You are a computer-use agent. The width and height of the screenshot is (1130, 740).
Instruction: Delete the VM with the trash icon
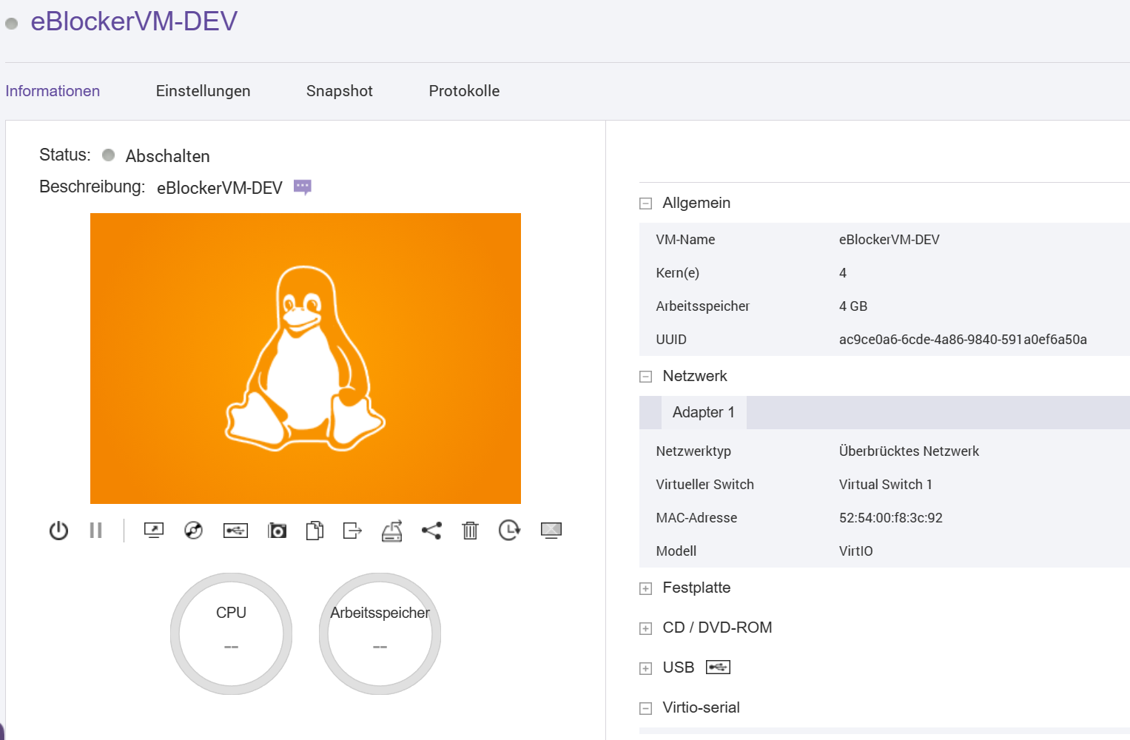pyautogui.click(x=470, y=531)
